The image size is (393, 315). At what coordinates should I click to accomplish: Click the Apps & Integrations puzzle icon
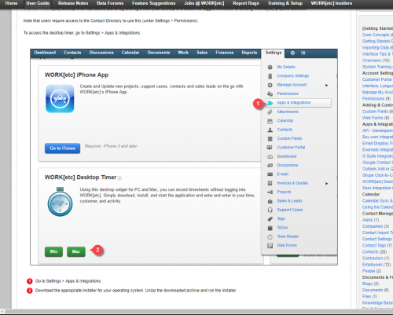pos(270,103)
